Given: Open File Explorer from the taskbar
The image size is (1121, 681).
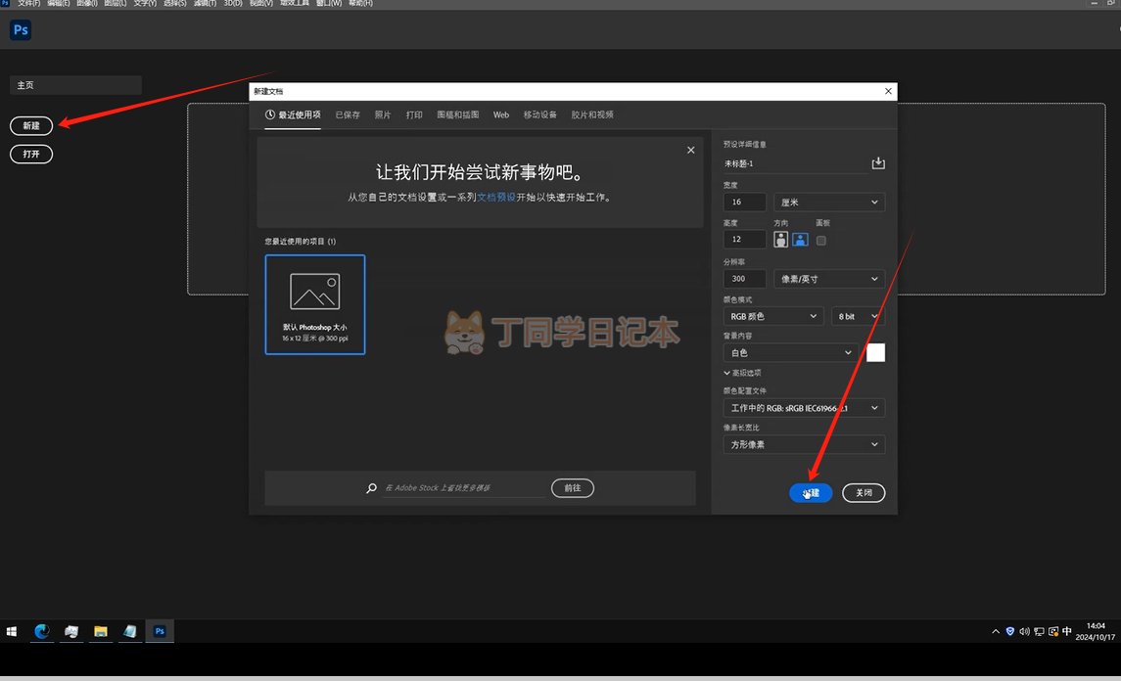Looking at the screenshot, I should [x=100, y=632].
